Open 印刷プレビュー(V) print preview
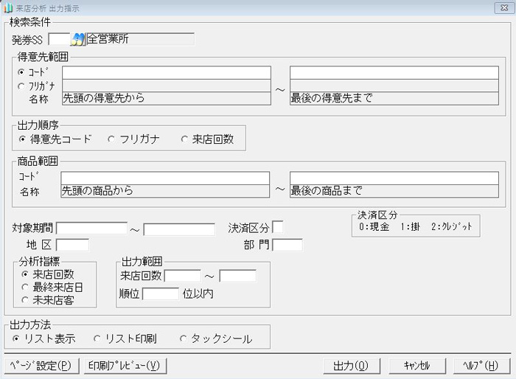This screenshot has width=516, height=379. click(x=124, y=366)
